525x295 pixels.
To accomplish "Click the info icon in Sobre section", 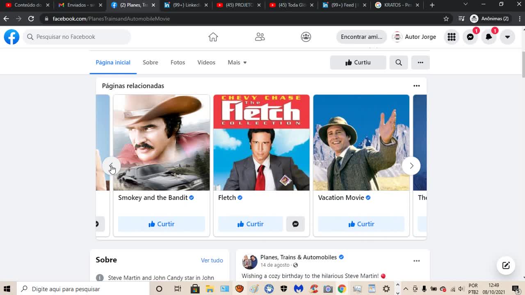I will point(100,278).
